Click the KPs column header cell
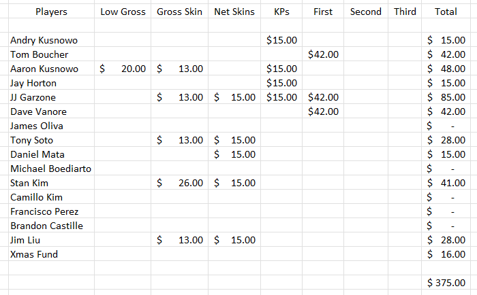Viewport: 477px width, 295px height. coord(281,12)
